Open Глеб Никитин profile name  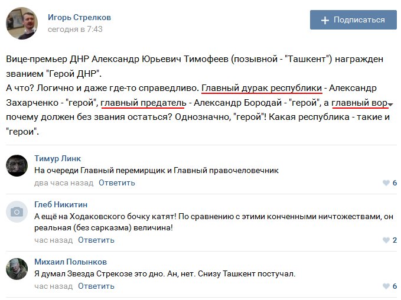click(x=61, y=204)
